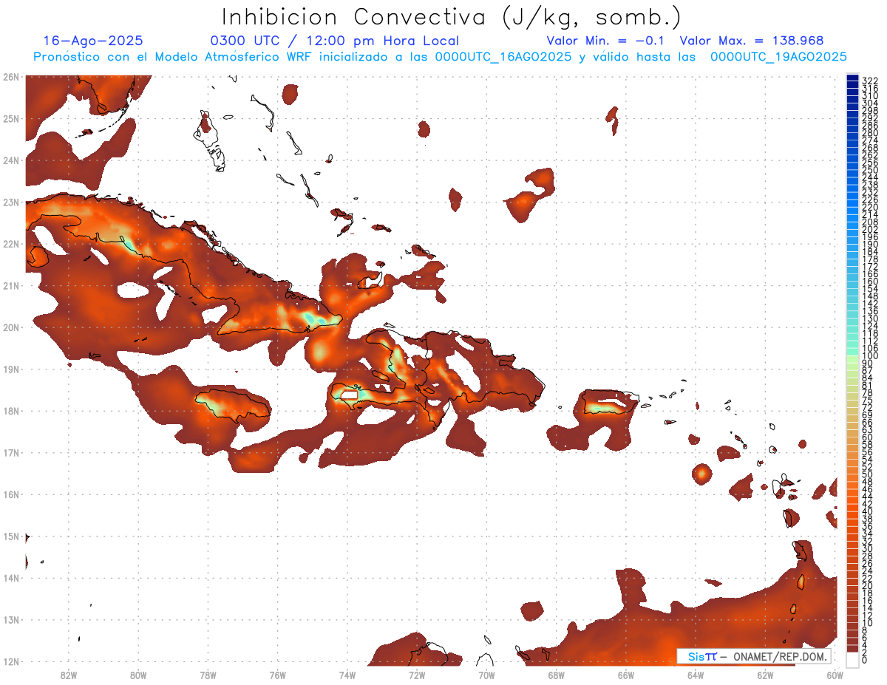Select the "Valor Max. = 138.968" readout
The width and height of the screenshot is (887, 685).
point(752,41)
